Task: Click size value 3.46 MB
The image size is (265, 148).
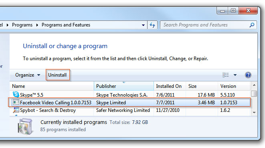Action: coord(206,103)
